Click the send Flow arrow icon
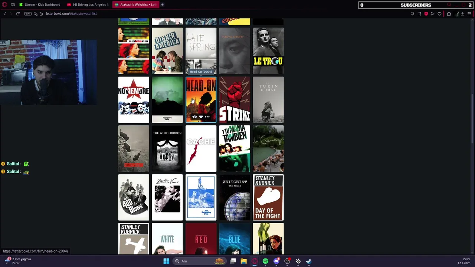475x267 pixels. click(433, 14)
